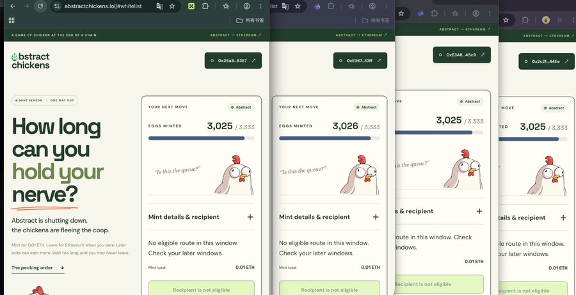Click Abstract → Ethereum link in 0xE367…1Dff window
This screenshot has height=295, width=576.
[x=362, y=35]
